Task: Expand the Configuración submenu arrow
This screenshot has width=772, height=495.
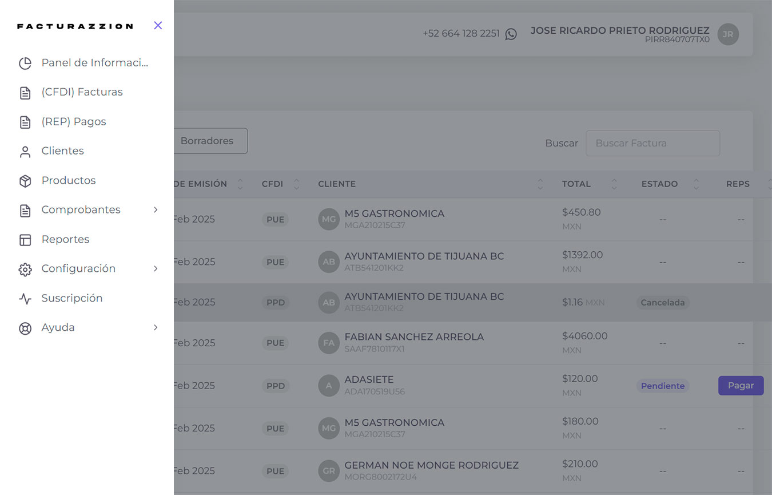Action: pos(156,269)
